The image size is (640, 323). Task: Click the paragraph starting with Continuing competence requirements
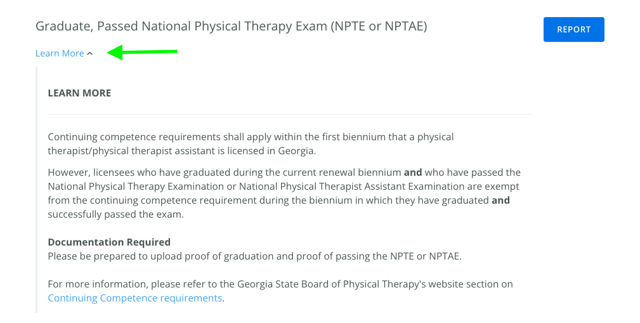click(x=251, y=137)
